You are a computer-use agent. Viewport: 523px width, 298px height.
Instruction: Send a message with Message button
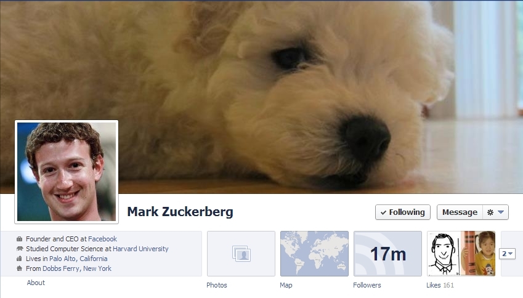coord(460,212)
